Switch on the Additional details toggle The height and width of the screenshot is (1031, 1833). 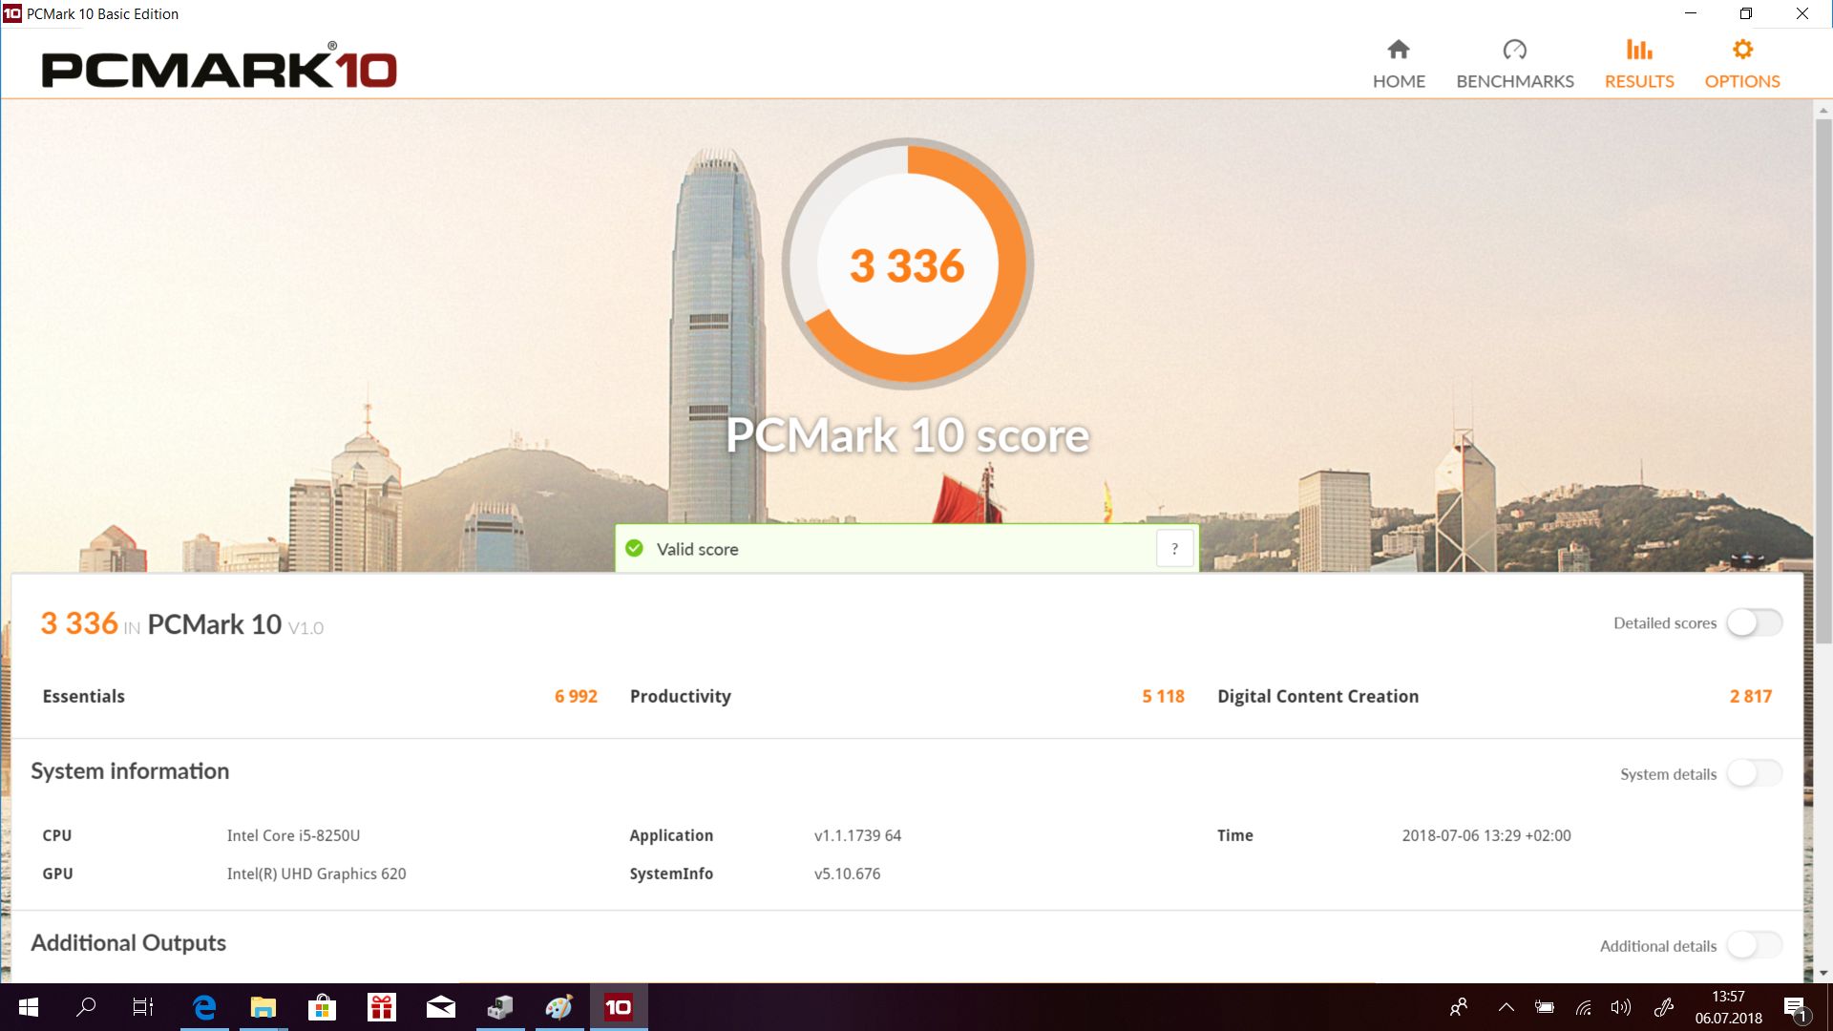(x=1754, y=946)
